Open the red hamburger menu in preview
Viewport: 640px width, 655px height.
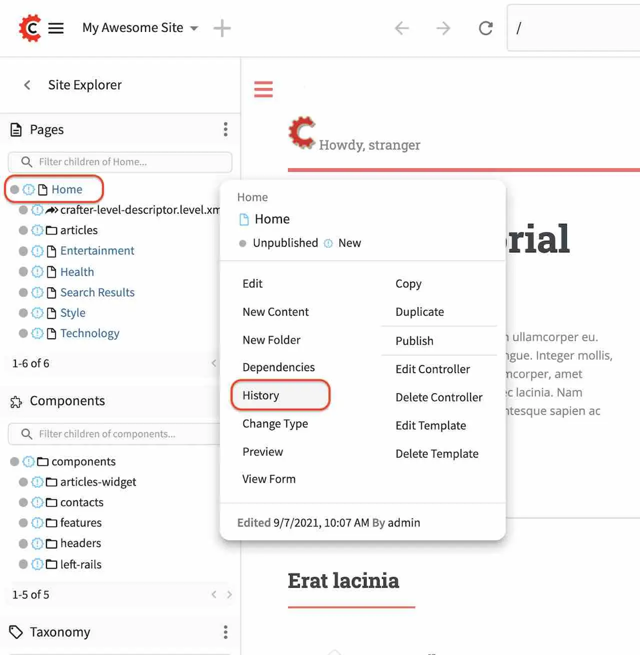click(263, 89)
